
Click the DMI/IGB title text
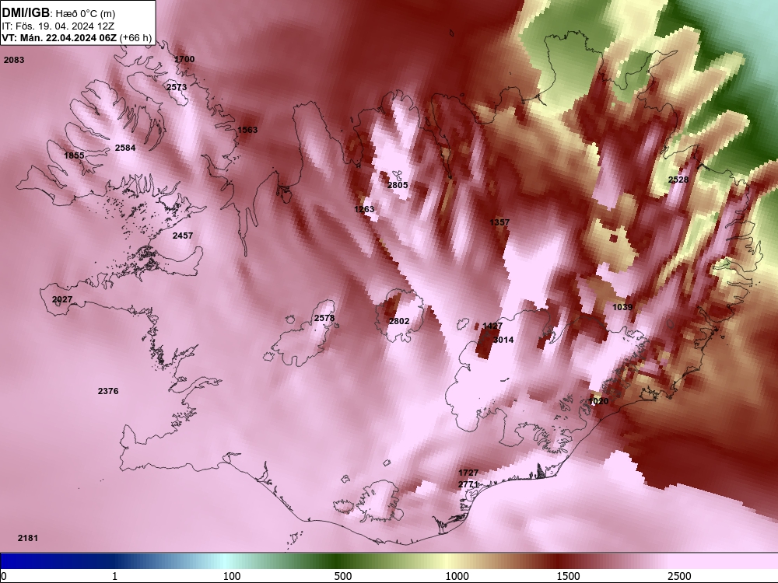pyautogui.click(x=26, y=13)
